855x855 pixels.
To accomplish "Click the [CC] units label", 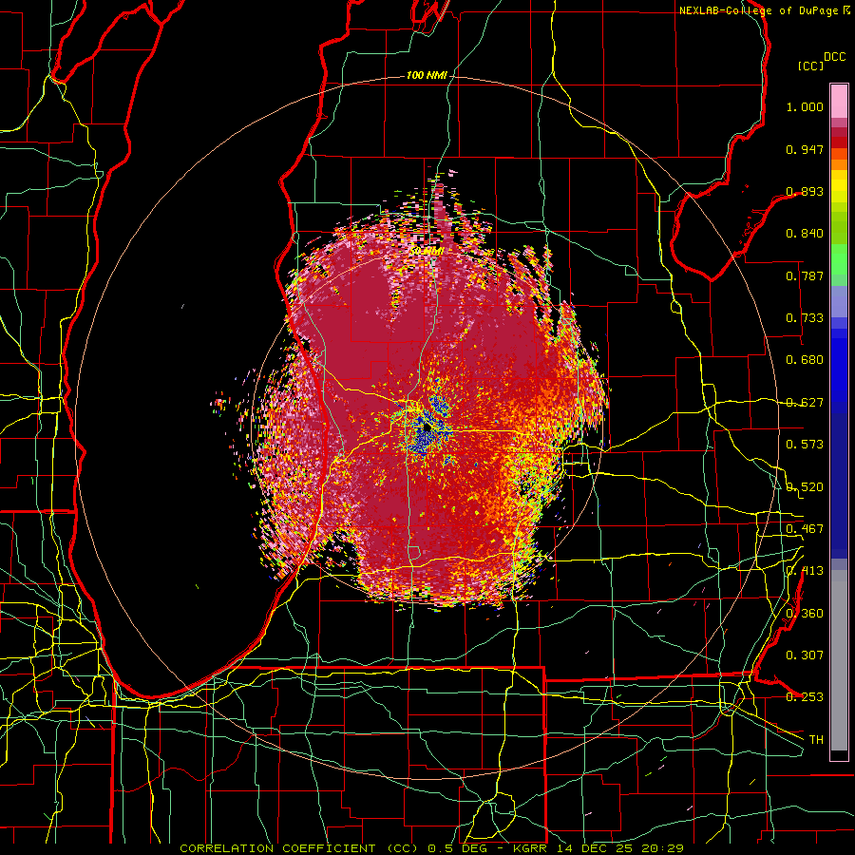I will pos(810,66).
